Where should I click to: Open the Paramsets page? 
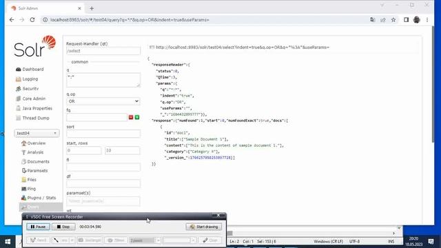pos(34,171)
